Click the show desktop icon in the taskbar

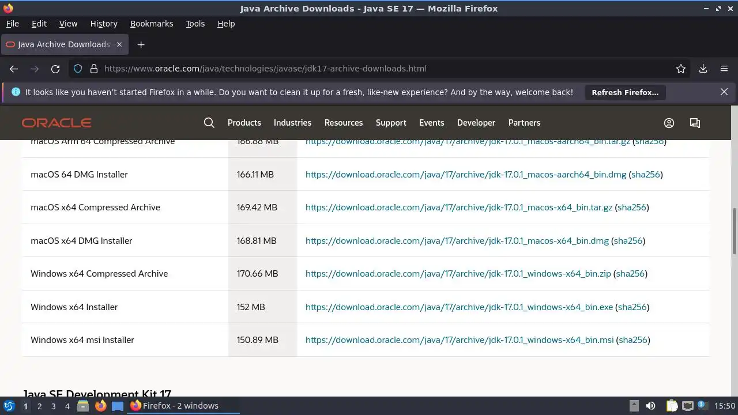(118, 406)
